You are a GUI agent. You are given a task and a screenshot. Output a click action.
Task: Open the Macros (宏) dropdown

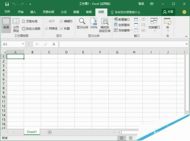pos(168,25)
